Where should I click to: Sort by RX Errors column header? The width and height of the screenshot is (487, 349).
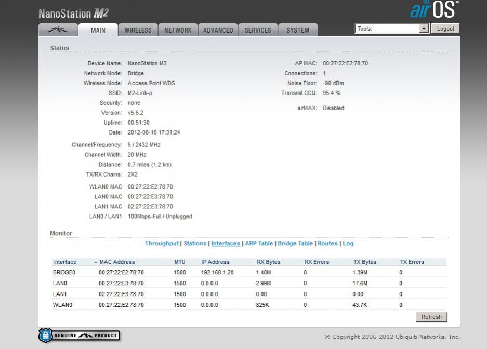[317, 262]
